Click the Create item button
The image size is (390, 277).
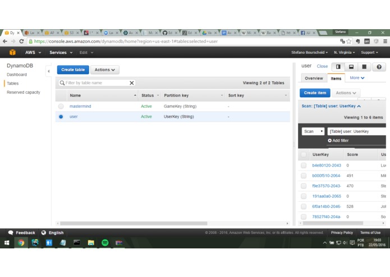pos(315,93)
